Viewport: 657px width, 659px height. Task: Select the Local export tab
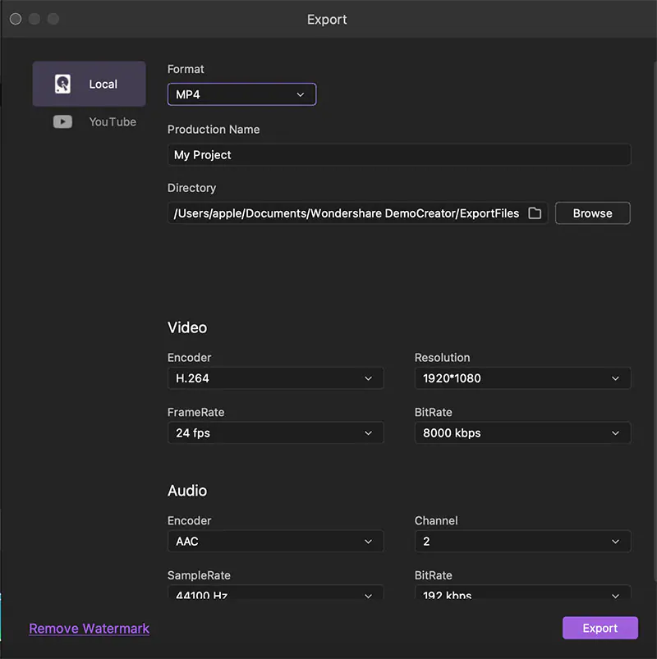[x=90, y=84]
